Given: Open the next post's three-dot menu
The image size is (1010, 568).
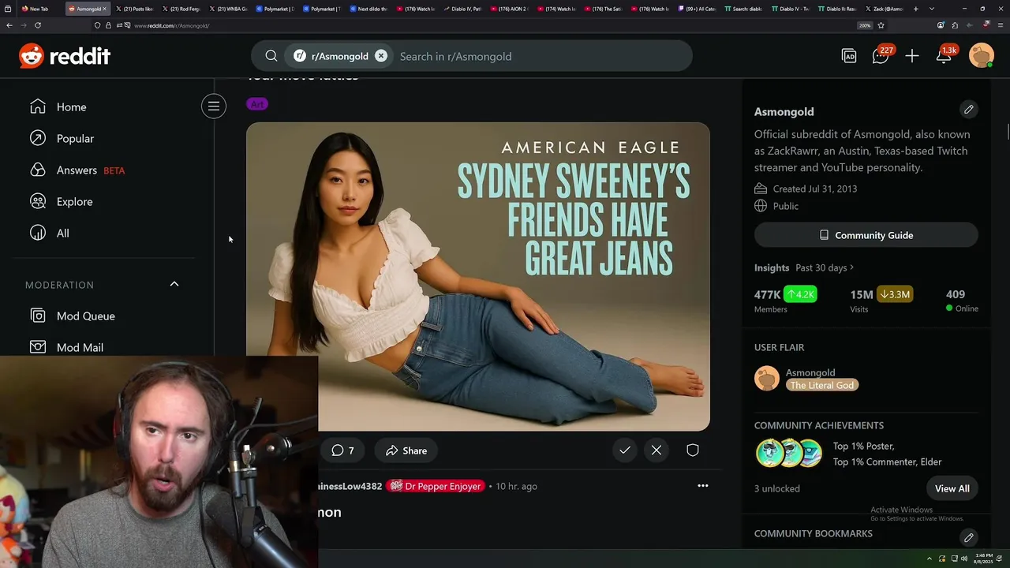Looking at the screenshot, I should point(703,486).
